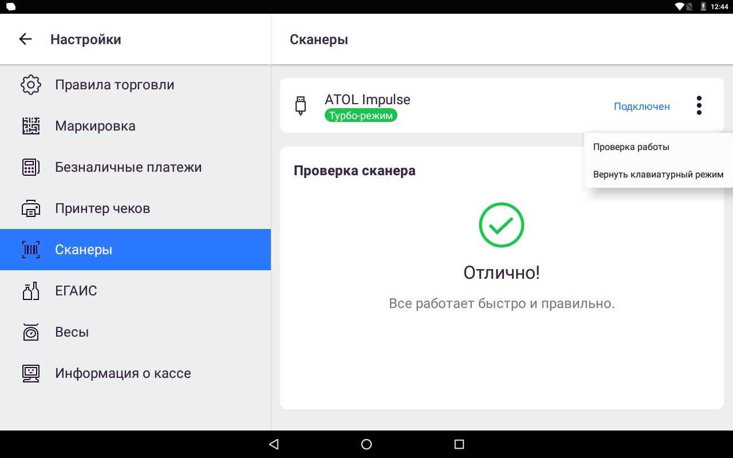Viewport: 733px width, 458px height.
Task: Open the three-dot menu for ATOL Impulse
Action: tap(699, 105)
